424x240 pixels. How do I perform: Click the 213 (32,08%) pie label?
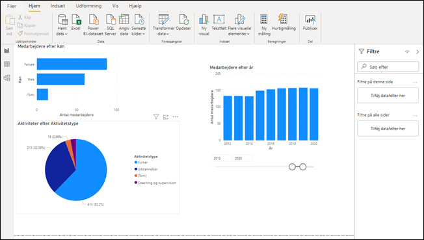[x=36, y=148]
